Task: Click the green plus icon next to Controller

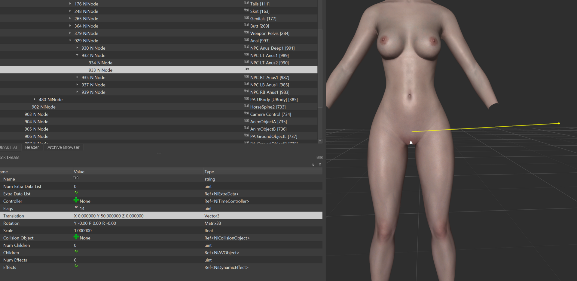Action: 76,200
